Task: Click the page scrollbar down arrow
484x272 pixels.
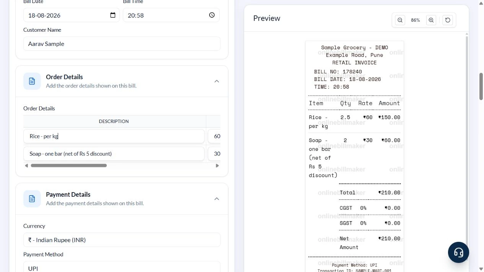Action: 481,269
